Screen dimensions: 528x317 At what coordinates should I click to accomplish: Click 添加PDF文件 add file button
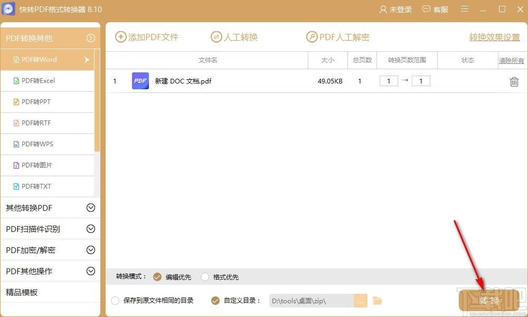click(x=147, y=37)
